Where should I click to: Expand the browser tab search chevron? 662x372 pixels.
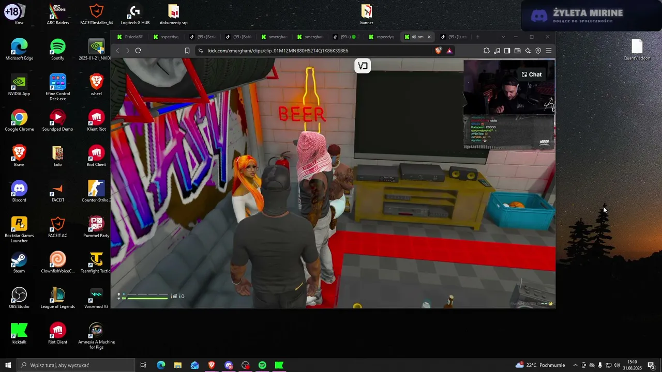[503, 37]
